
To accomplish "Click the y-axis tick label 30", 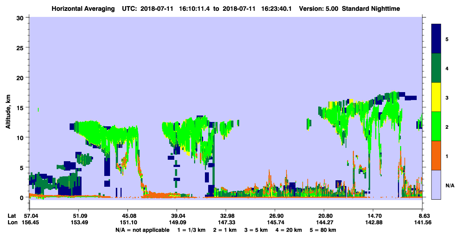I will coord(21,17).
